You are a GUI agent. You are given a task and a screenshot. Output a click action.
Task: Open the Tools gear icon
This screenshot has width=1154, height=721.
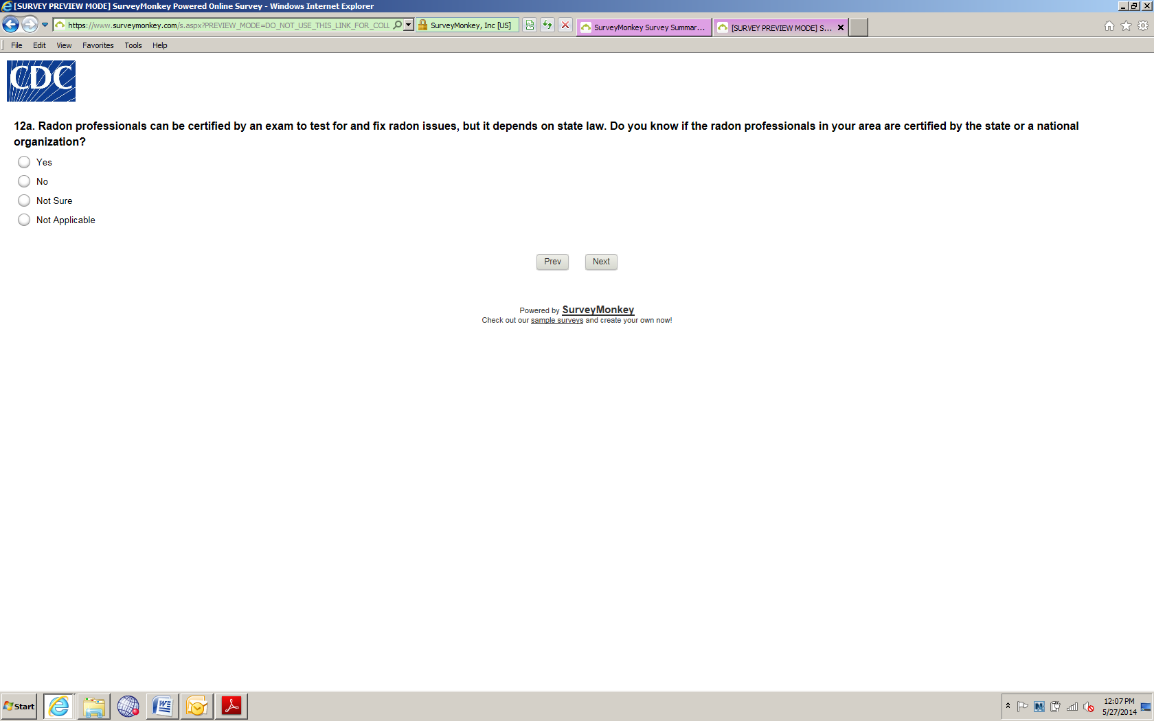coord(1143,25)
